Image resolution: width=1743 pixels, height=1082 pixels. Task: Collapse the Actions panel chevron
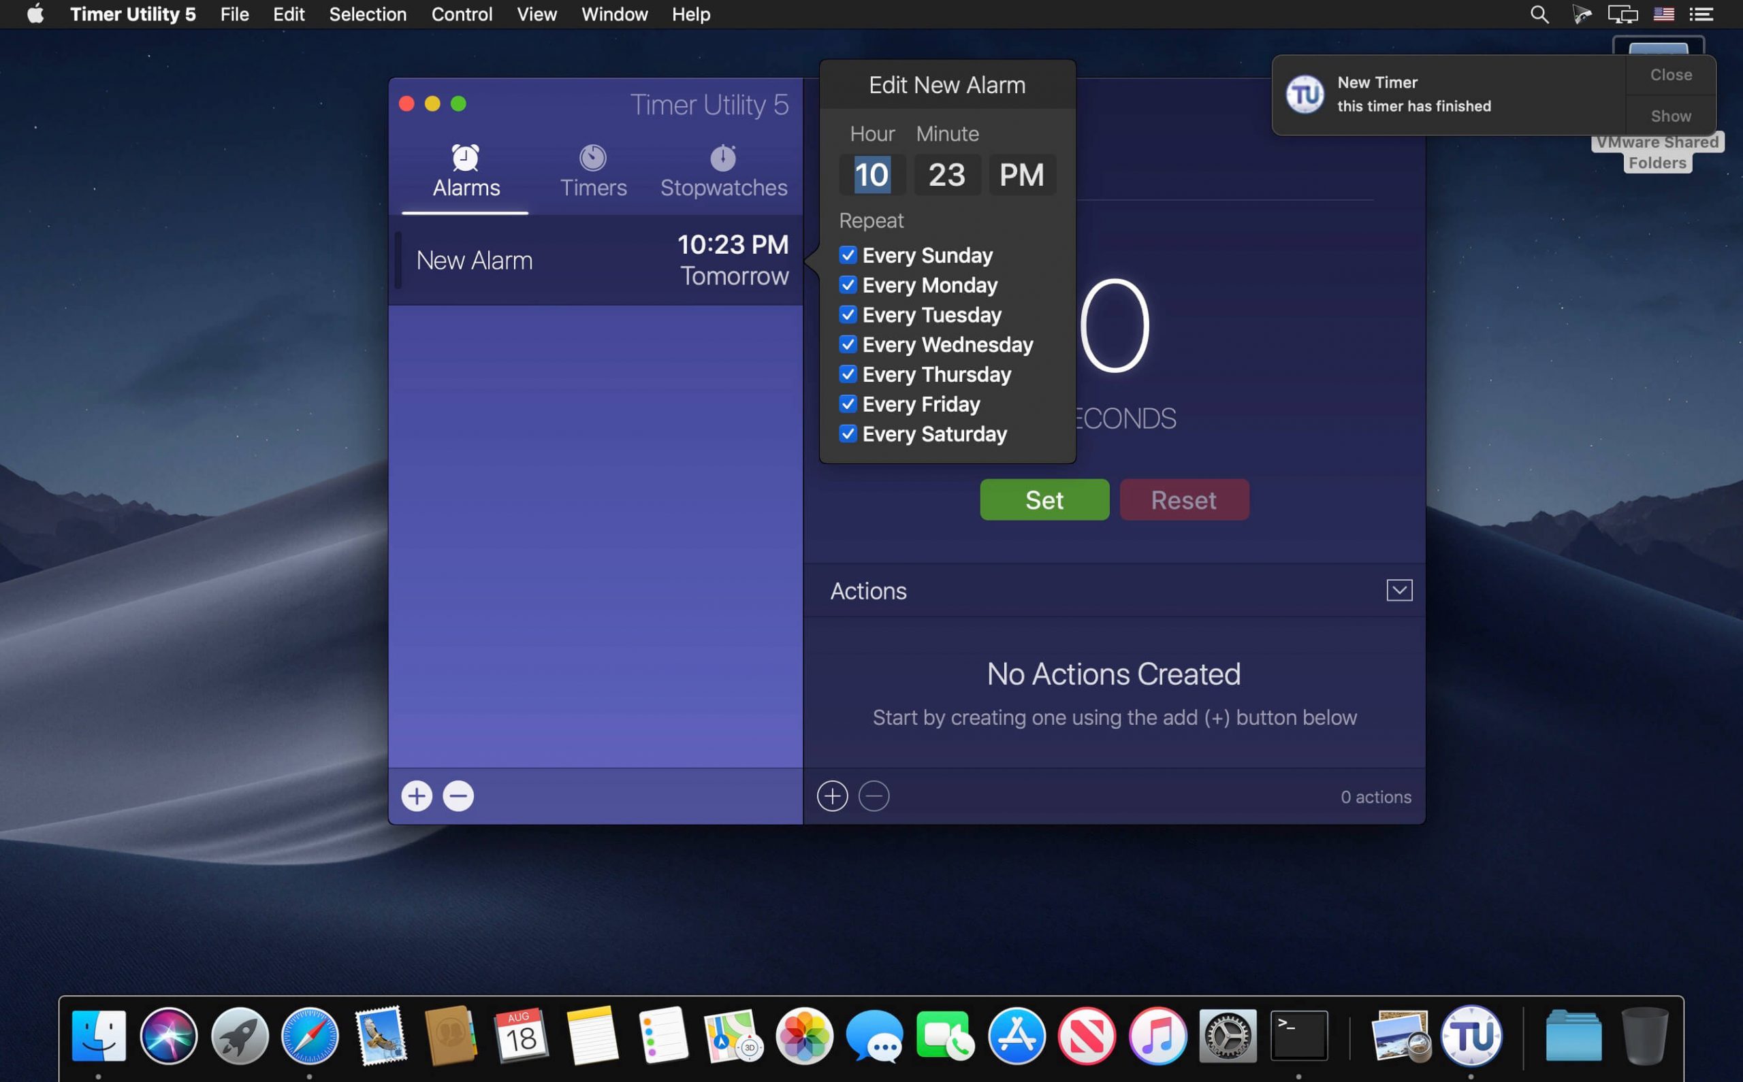pyautogui.click(x=1399, y=590)
